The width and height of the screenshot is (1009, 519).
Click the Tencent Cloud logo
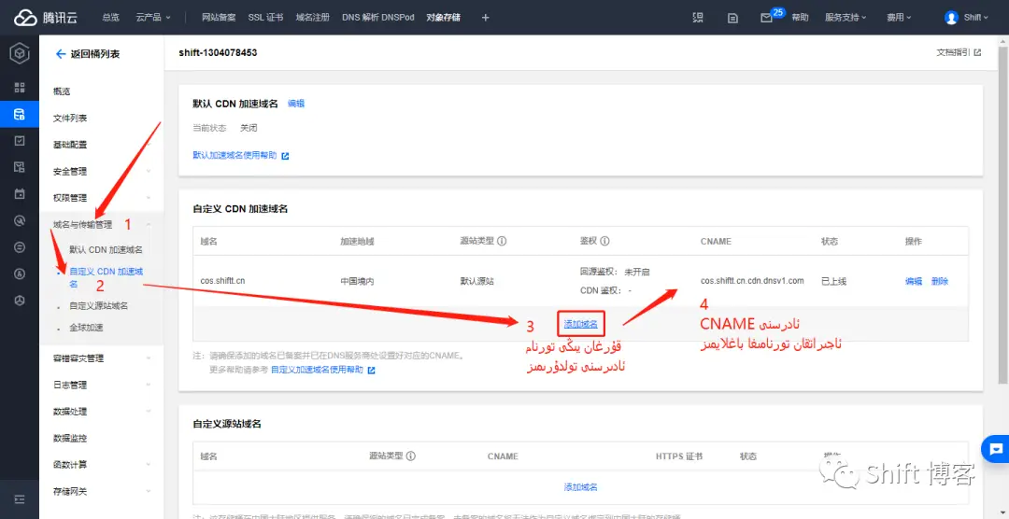click(45, 18)
